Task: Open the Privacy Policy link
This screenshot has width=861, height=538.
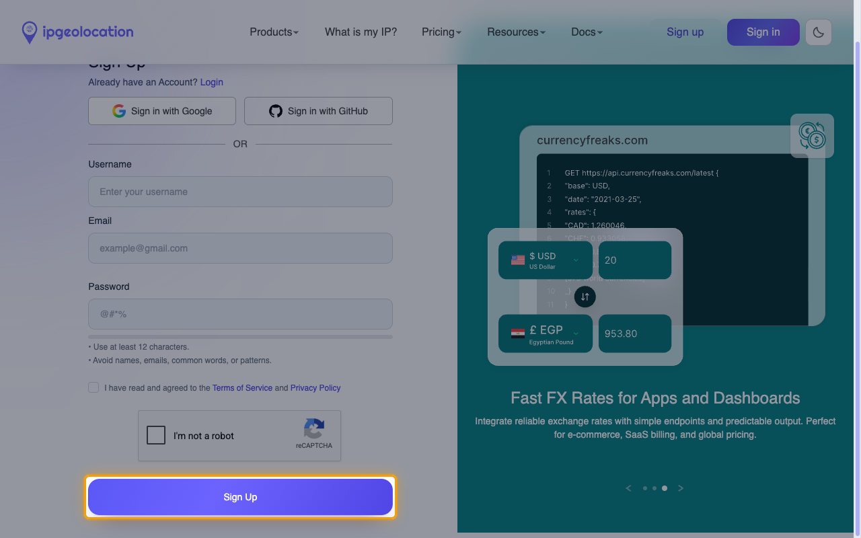Action: 315,388
